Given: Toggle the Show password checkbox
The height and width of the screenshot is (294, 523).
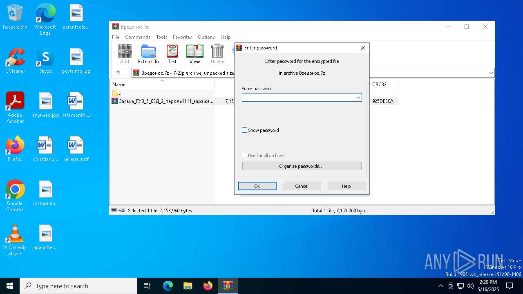Looking at the screenshot, I should 245,130.
